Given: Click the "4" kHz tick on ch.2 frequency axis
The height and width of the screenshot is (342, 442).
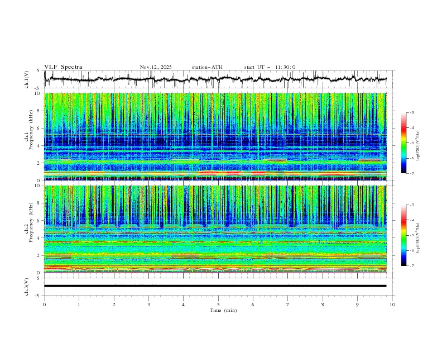Looking at the screenshot, I should (x=39, y=238).
